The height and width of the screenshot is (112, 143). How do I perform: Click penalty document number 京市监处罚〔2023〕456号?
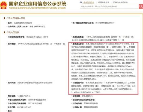37,37
